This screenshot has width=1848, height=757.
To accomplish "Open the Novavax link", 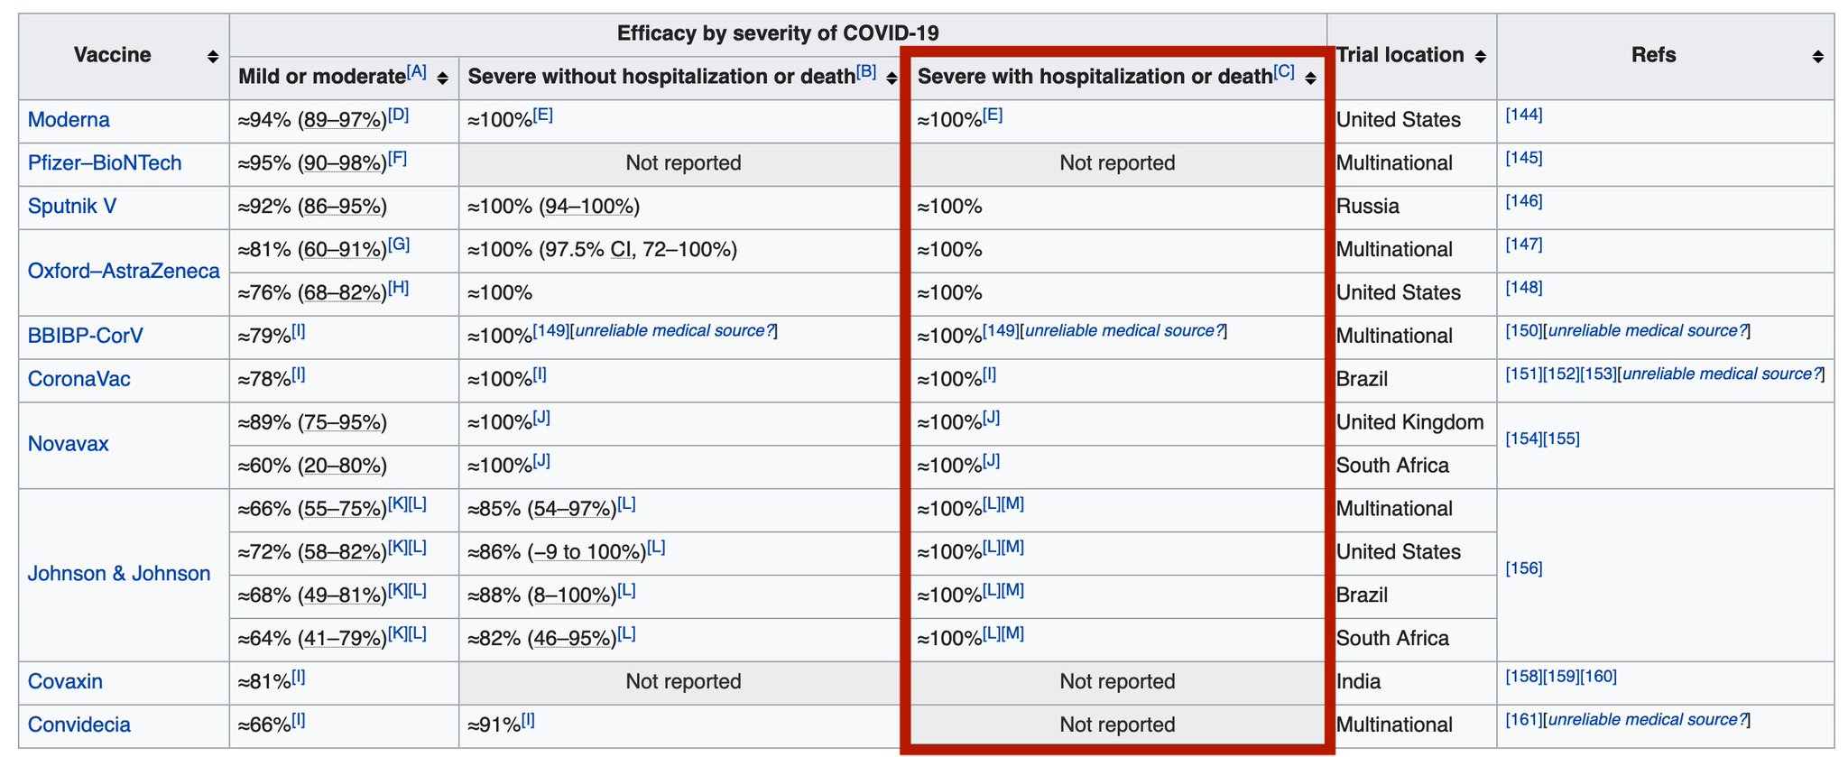I will 69,444.
